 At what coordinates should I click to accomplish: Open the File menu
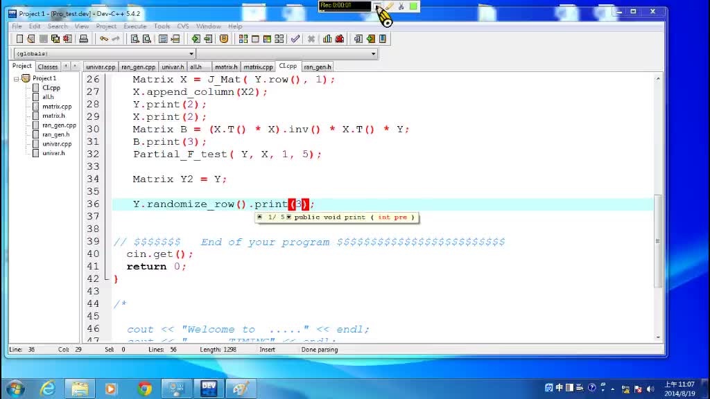(x=17, y=26)
